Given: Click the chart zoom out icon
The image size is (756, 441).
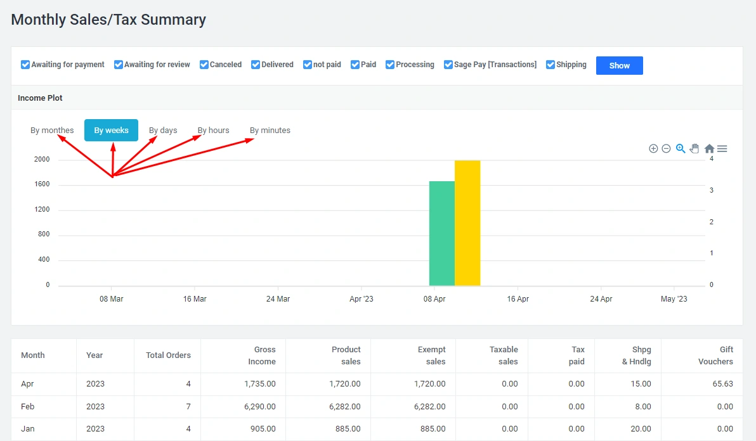Looking at the screenshot, I should click(x=666, y=148).
